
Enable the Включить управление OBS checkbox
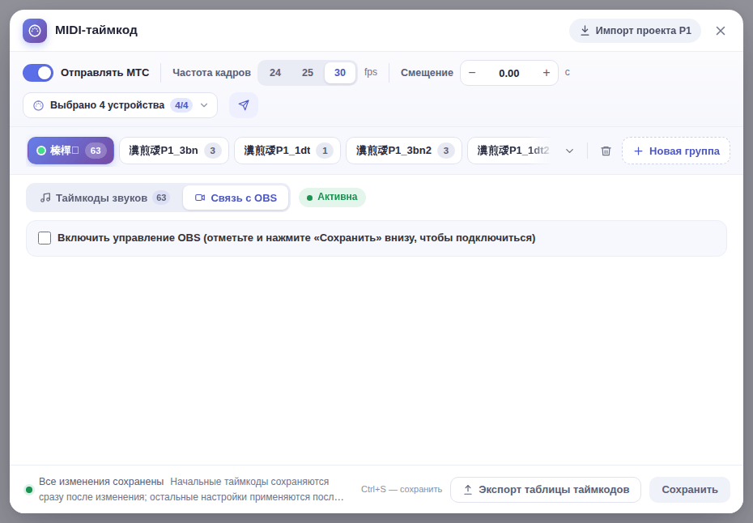click(x=45, y=238)
